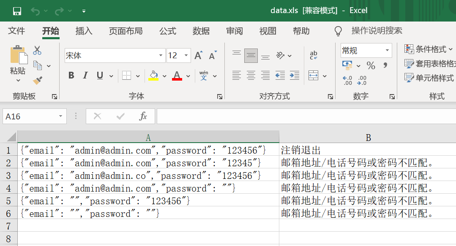The width and height of the screenshot is (456, 246).
Task: Align text right
Action: click(x=265, y=76)
